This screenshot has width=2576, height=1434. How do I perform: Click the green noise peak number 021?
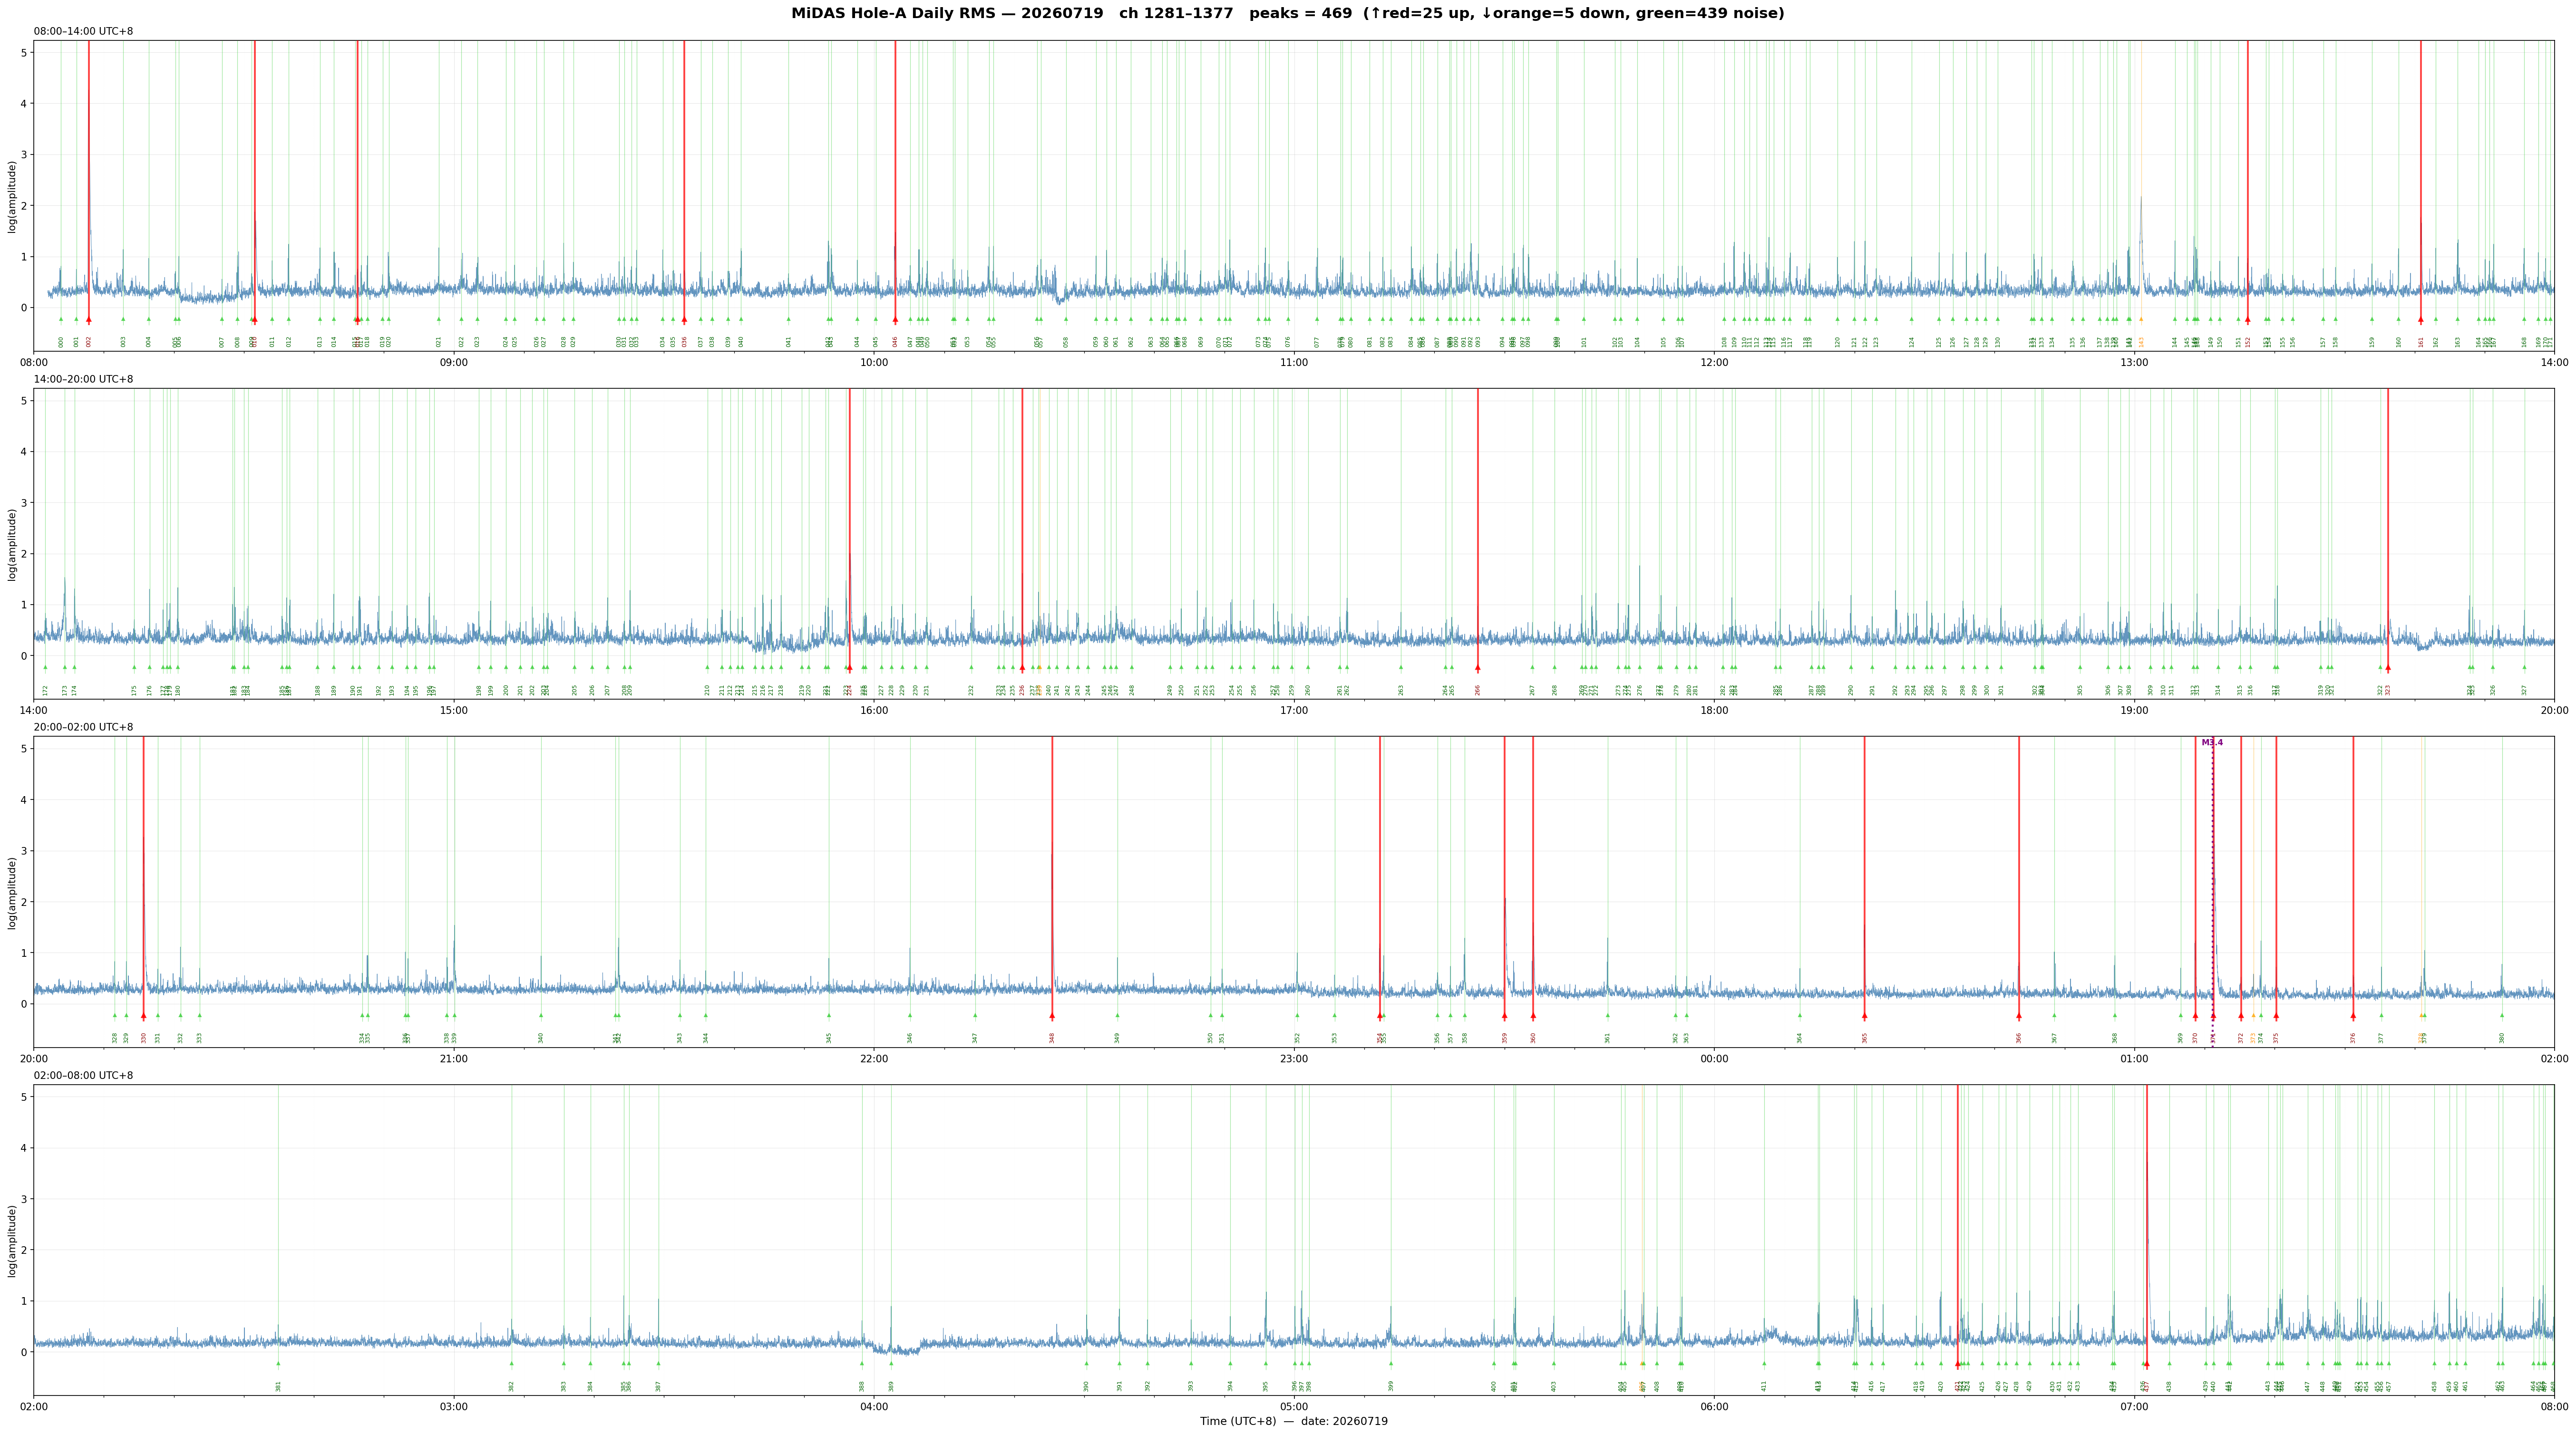(x=439, y=342)
